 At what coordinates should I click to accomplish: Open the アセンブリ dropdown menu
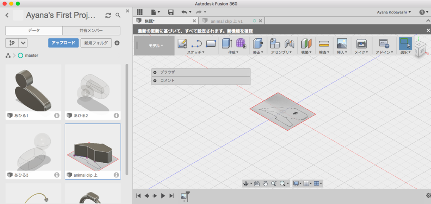(281, 52)
